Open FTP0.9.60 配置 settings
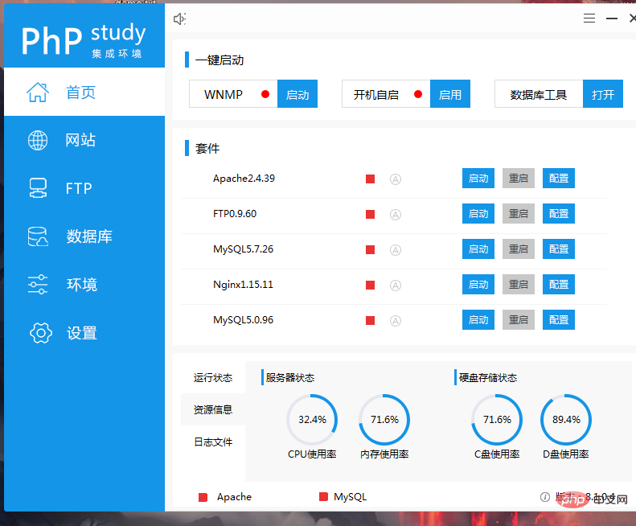The height and width of the screenshot is (526, 636). click(559, 213)
